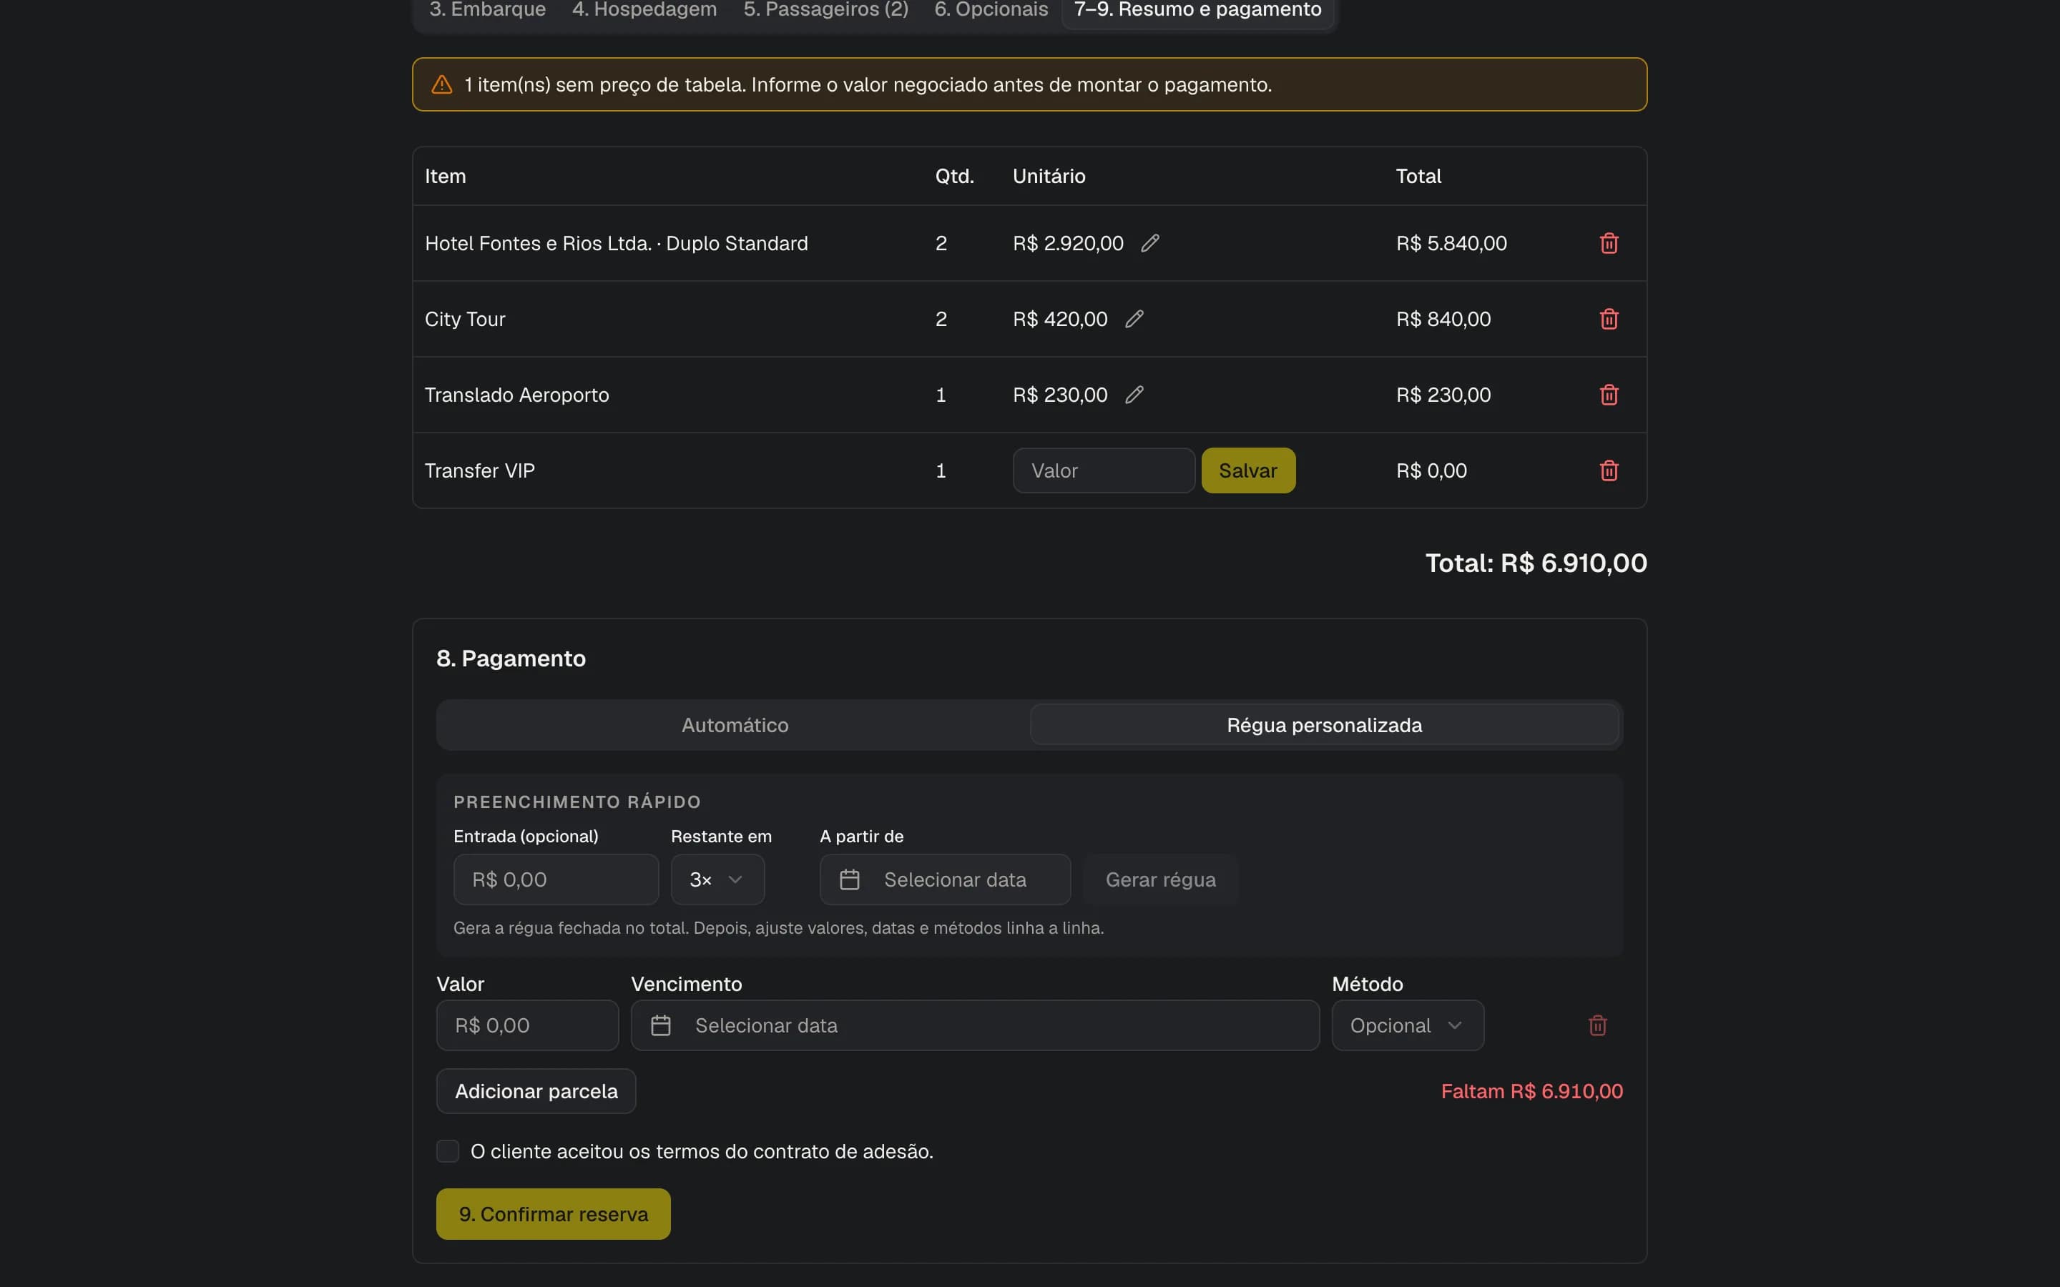Remove the payment installment row trash icon
Viewport: 2060px width, 1287px height.
(1597, 1025)
